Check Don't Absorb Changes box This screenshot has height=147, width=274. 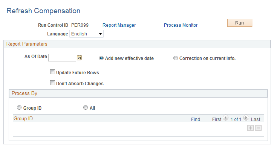(x=52, y=83)
